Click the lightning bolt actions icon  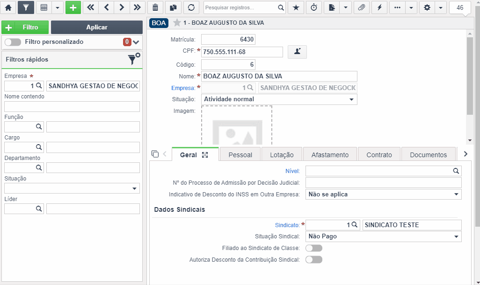coord(379,7)
